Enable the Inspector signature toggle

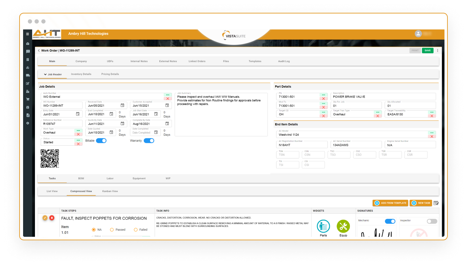(432, 221)
